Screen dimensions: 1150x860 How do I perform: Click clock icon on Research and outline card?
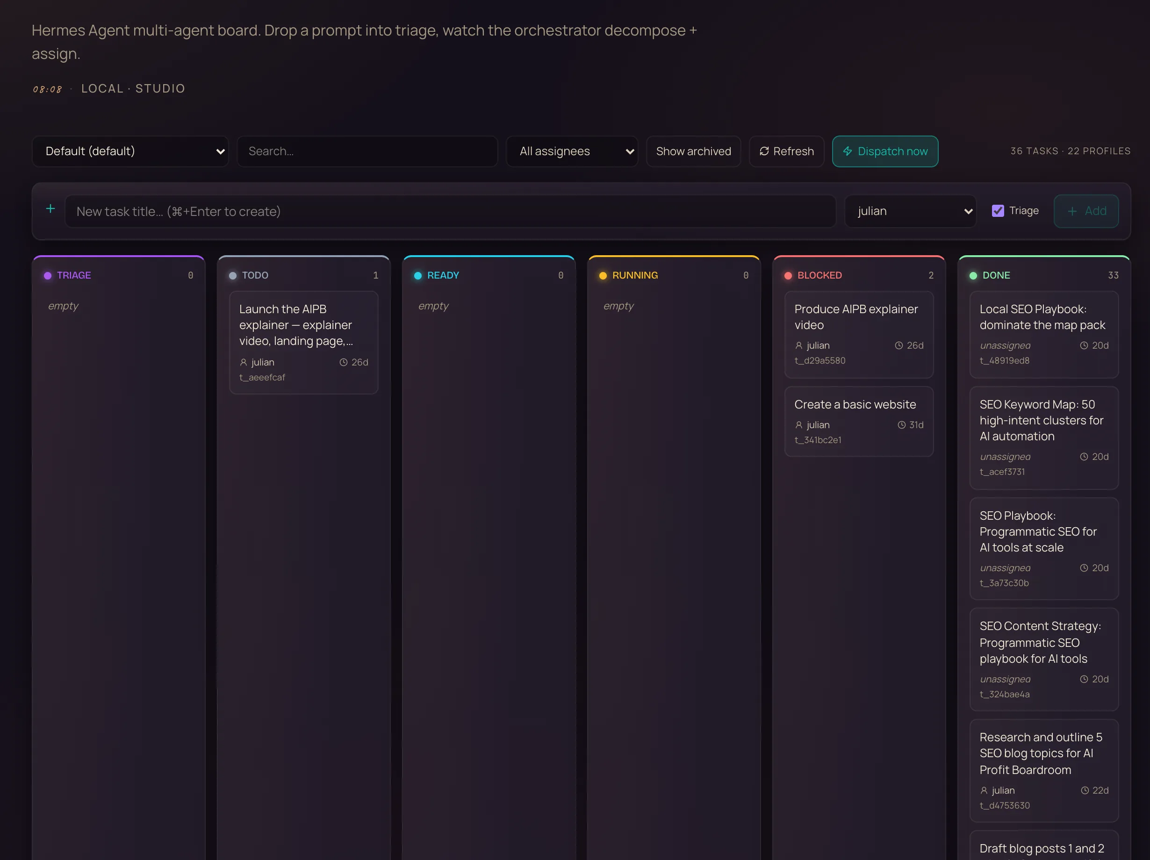[1085, 790]
